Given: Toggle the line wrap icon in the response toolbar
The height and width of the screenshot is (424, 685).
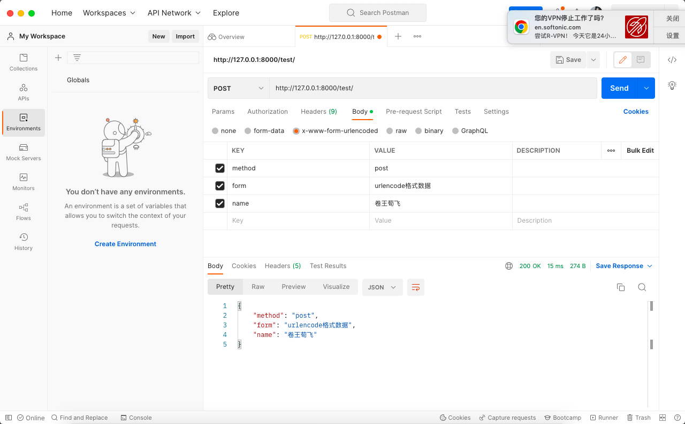Looking at the screenshot, I should pos(416,287).
